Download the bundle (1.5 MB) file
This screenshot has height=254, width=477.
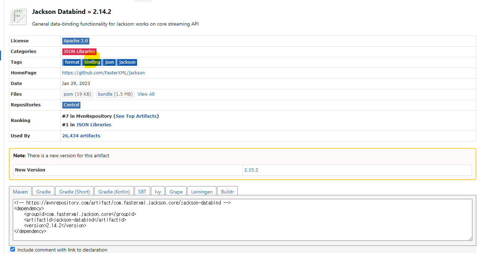tap(115, 94)
